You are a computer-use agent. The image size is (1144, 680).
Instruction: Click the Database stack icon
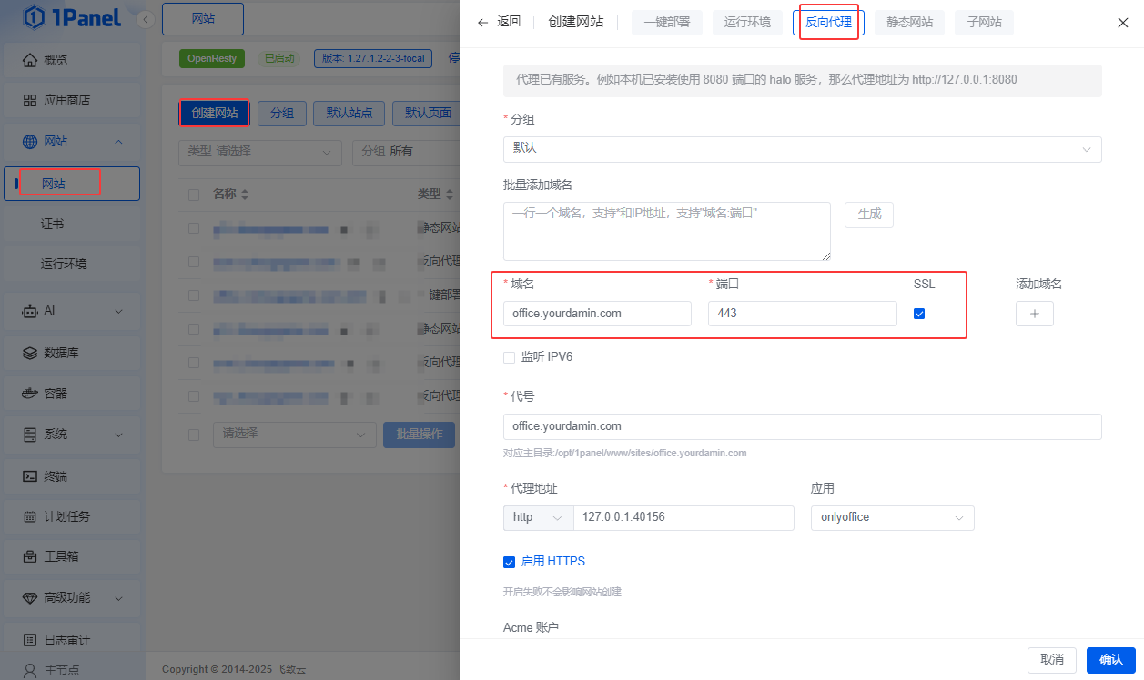[x=30, y=353]
